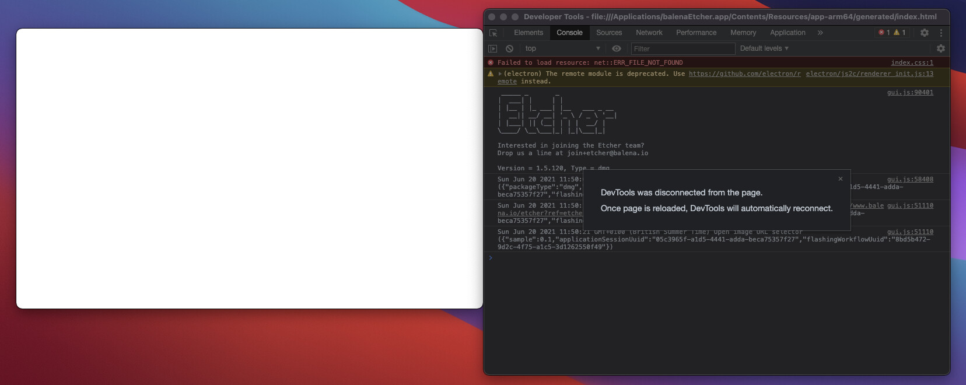This screenshot has height=385, width=966.
Task: Open console settings gear icon
Action: (941, 48)
